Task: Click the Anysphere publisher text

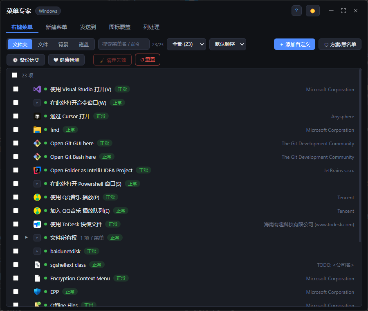Action: coord(342,117)
